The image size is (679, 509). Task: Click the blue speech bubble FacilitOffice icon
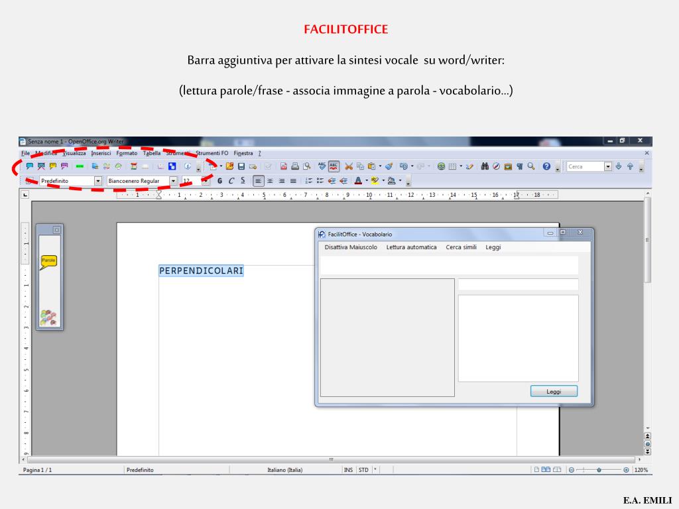[x=29, y=166]
